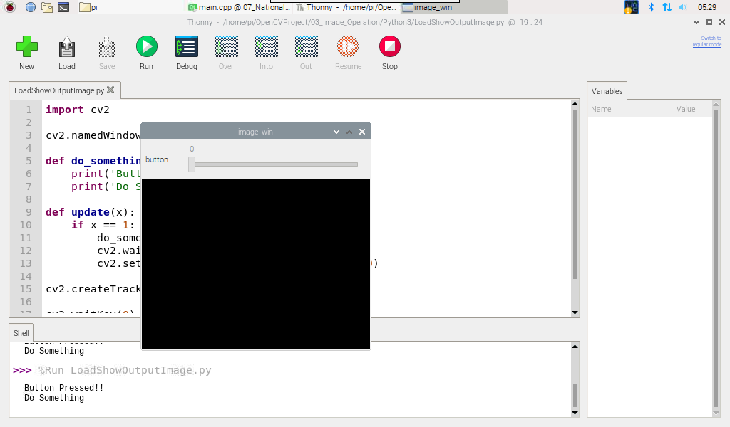Screen dimensions: 730x427
Task: Stop the running program
Action: 390,46
